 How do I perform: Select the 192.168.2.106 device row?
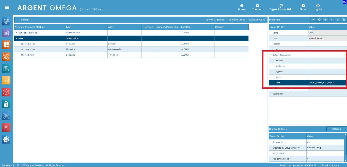pos(28,50)
